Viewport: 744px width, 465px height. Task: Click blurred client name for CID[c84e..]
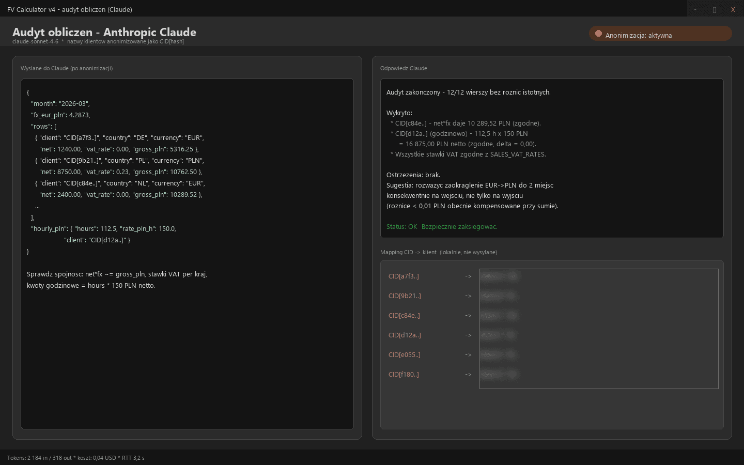click(499, 316)
